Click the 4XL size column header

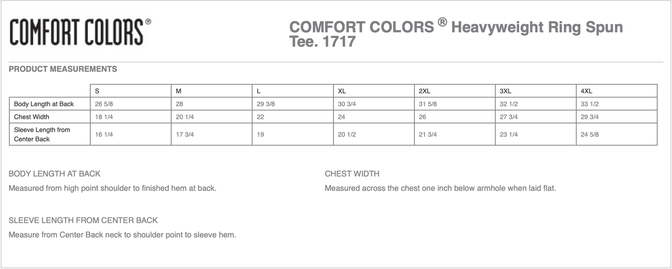point(586,91)
